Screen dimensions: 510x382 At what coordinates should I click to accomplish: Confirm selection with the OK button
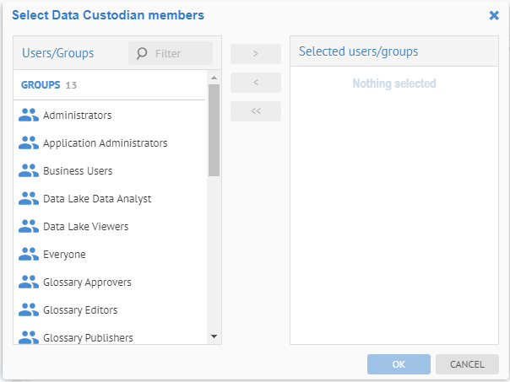click(399, 364)
